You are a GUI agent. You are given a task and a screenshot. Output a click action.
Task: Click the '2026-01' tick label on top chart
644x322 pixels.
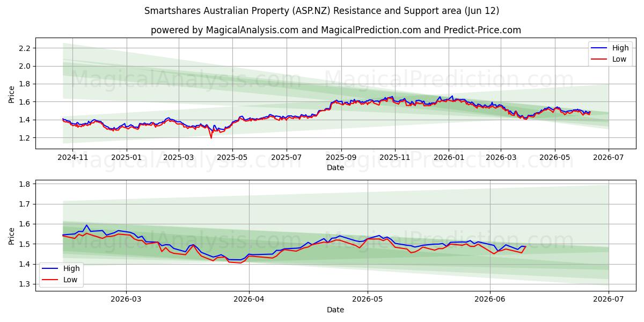click(449, 158)
